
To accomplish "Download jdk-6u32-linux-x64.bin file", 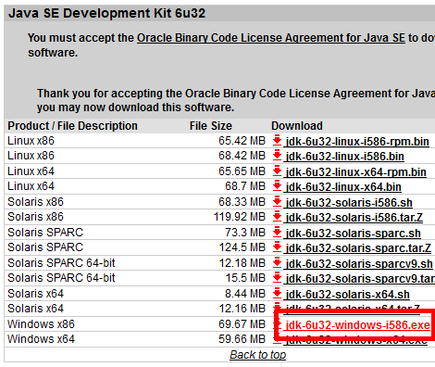I will [343, 187].
